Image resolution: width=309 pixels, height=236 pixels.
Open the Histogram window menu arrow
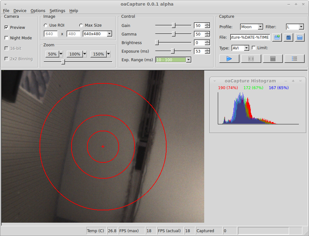pos(215,81)
